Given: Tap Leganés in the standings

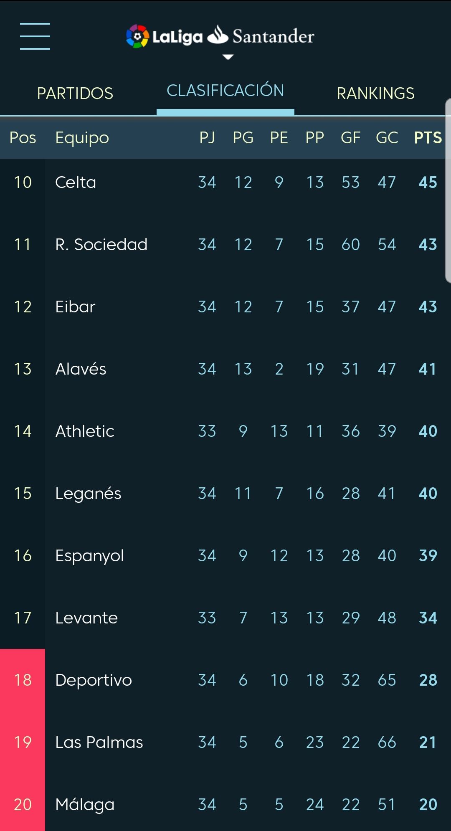Looking at the screenshot, I should tap(88, 494).
